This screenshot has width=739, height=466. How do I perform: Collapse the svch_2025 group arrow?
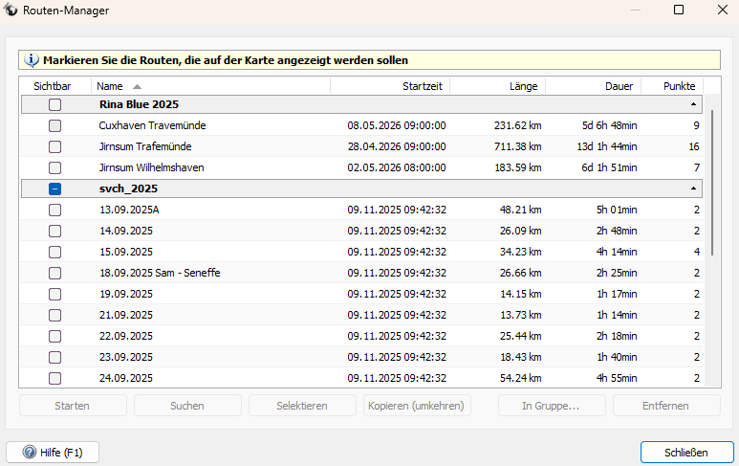(693, 189)
